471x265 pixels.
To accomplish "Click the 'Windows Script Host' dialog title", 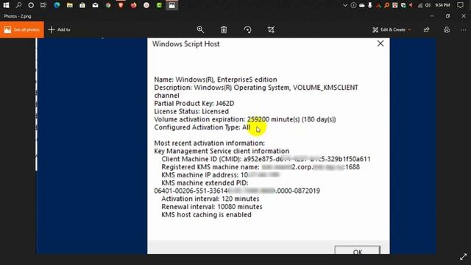I will pos(186,44).
